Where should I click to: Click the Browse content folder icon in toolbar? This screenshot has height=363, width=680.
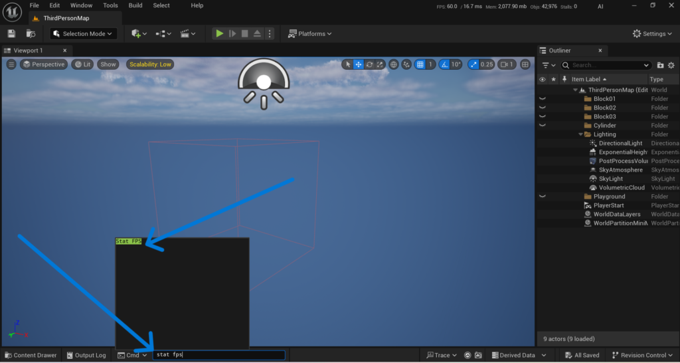pos(31,33)
